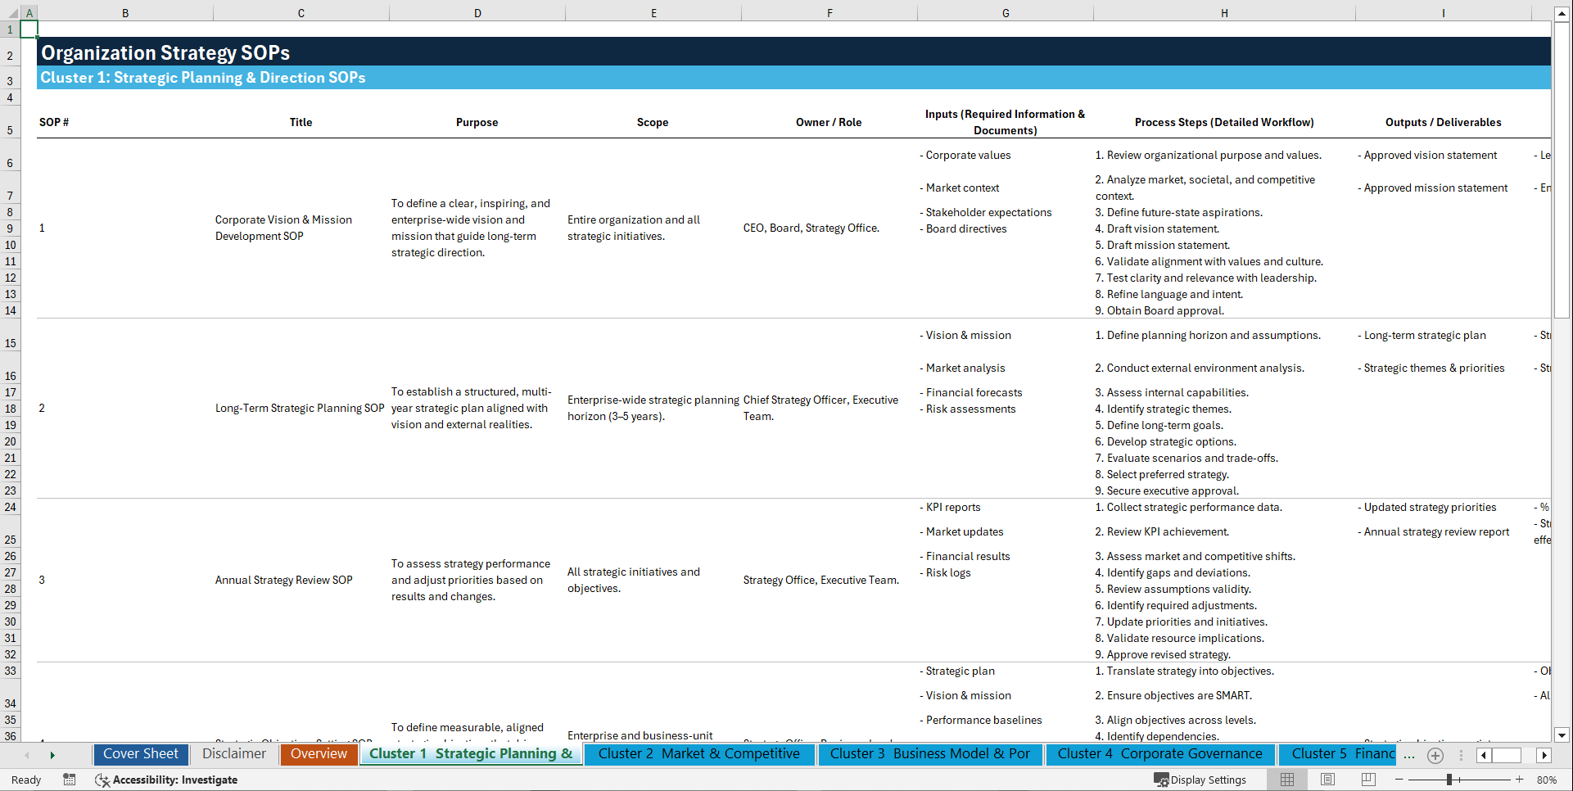
Task: Click the macro recording icon beside Ready
Action: pyautogui.click(x=70, y=780)
